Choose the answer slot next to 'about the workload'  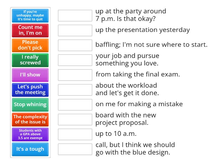[75, 90]
